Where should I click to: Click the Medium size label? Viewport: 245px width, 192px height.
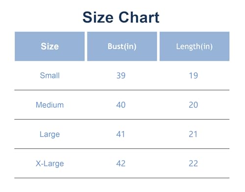49,105
